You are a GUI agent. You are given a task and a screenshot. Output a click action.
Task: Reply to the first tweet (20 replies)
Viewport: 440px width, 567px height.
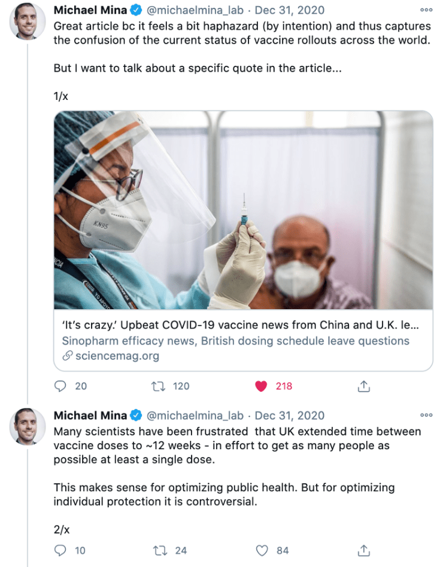pos(60,386)
